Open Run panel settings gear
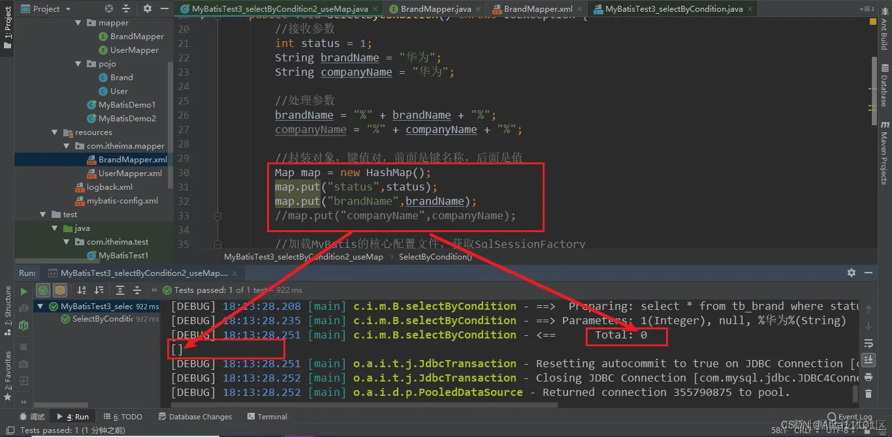This screenshot has height=437, width=892. (x=852, y=273)
